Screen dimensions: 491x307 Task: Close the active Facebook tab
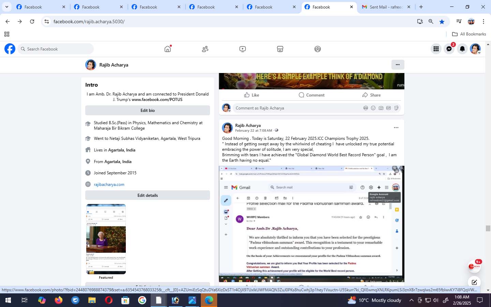click(x=352, y=7)
